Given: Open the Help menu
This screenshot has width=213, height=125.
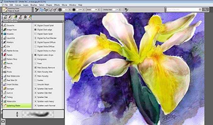Looking at the screenshot, I should click(80, 5).
